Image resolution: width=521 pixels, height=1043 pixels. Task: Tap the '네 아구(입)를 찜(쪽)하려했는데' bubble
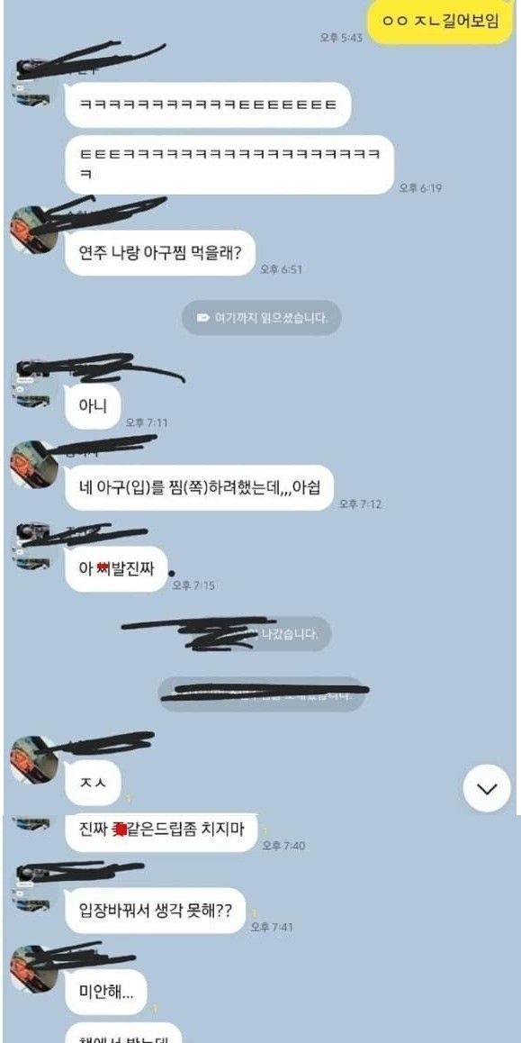coord(200,487)
